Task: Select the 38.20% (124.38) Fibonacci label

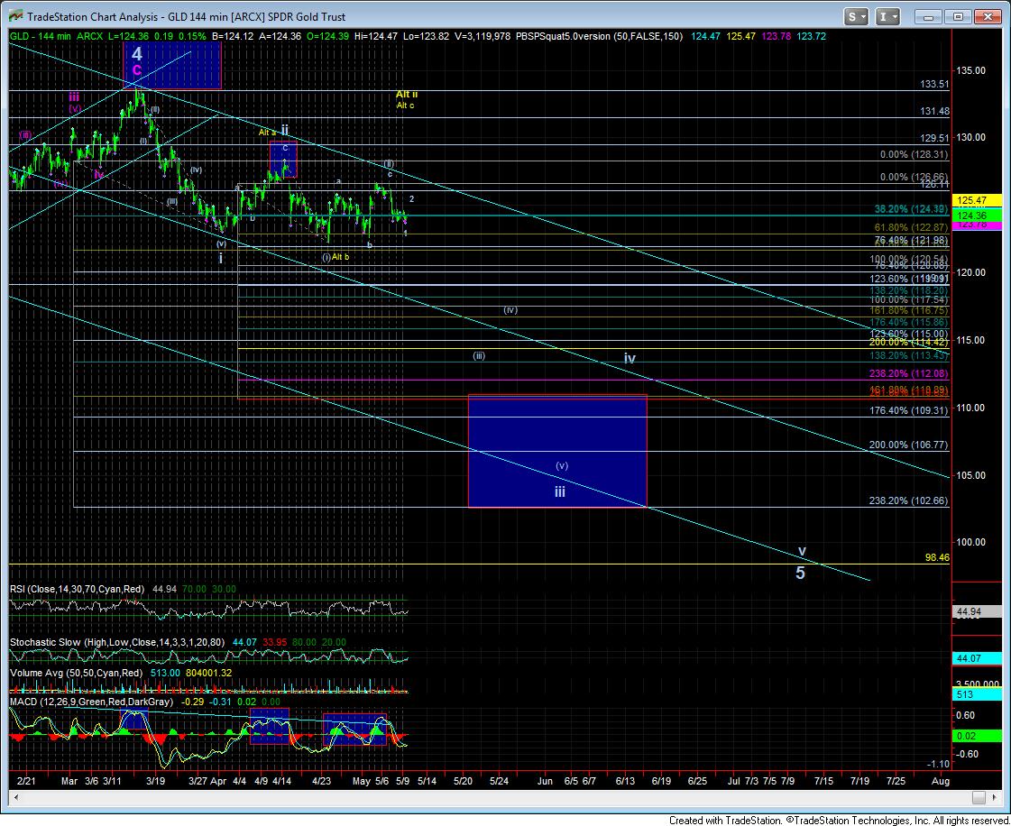Action: [x=911, y=209]
